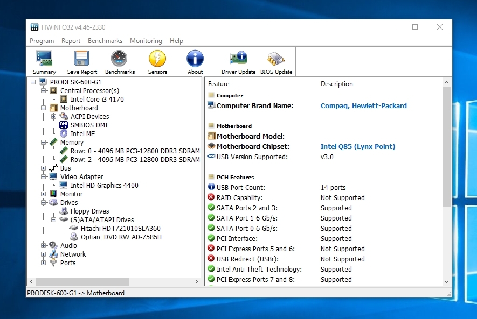Click the BIOS Update chip icon
The height and width of the screenshot is (319, 477).
tap(276, 62)
